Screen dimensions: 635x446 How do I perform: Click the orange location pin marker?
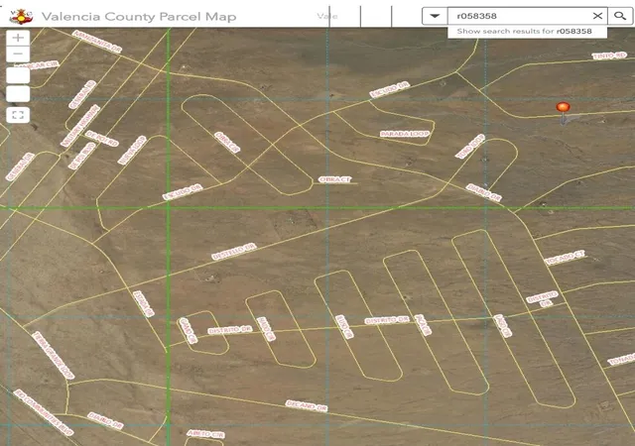pos(563,112)
